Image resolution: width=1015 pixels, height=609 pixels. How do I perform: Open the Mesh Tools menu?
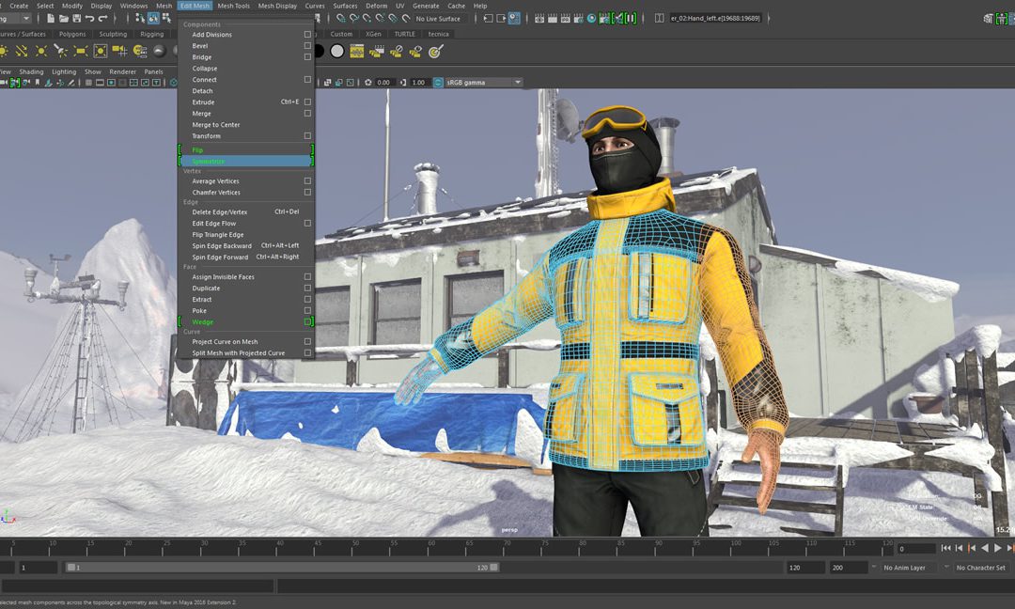tap(234, 6)
